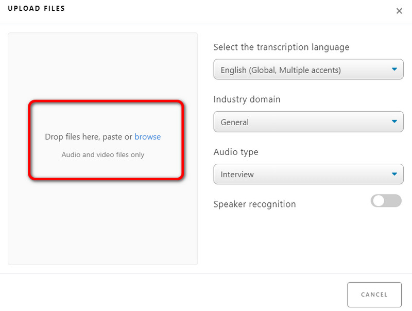Click the 'Audio and video files only' note

click(103, 154)
